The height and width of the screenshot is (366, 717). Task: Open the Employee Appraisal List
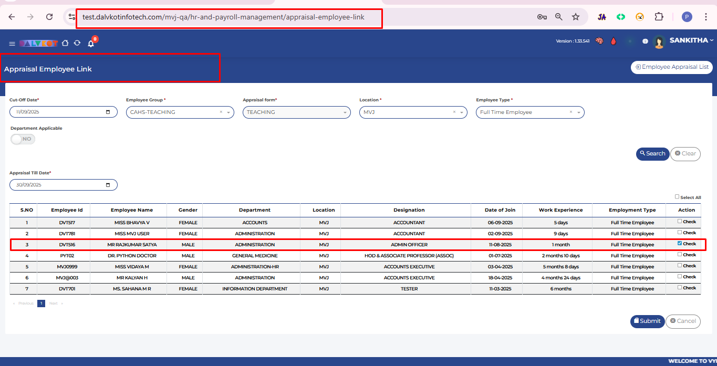pyautogui.click(x=671, y=67)
